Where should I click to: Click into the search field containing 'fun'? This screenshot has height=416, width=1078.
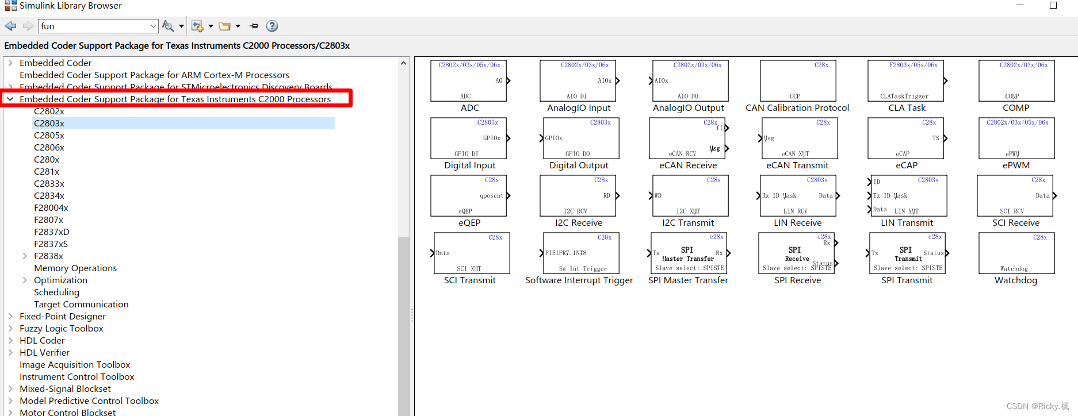click(94, 26)
